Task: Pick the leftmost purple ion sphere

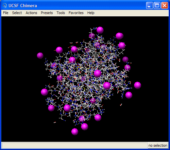Action: (40, 56)
